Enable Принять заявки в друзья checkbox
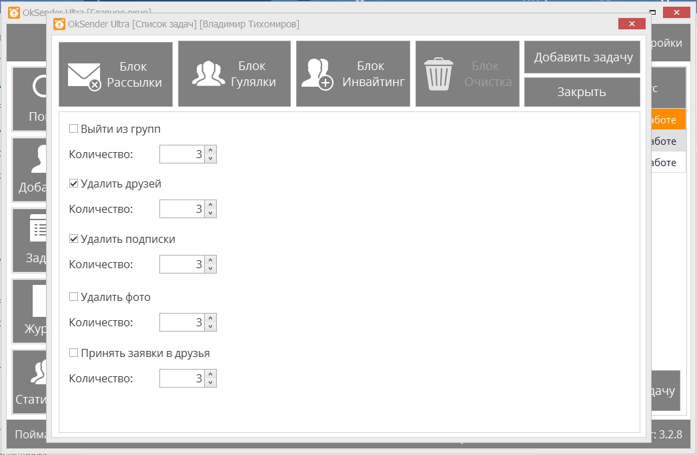The height and width of the screenshot is (455, 697). click(74, 353)
